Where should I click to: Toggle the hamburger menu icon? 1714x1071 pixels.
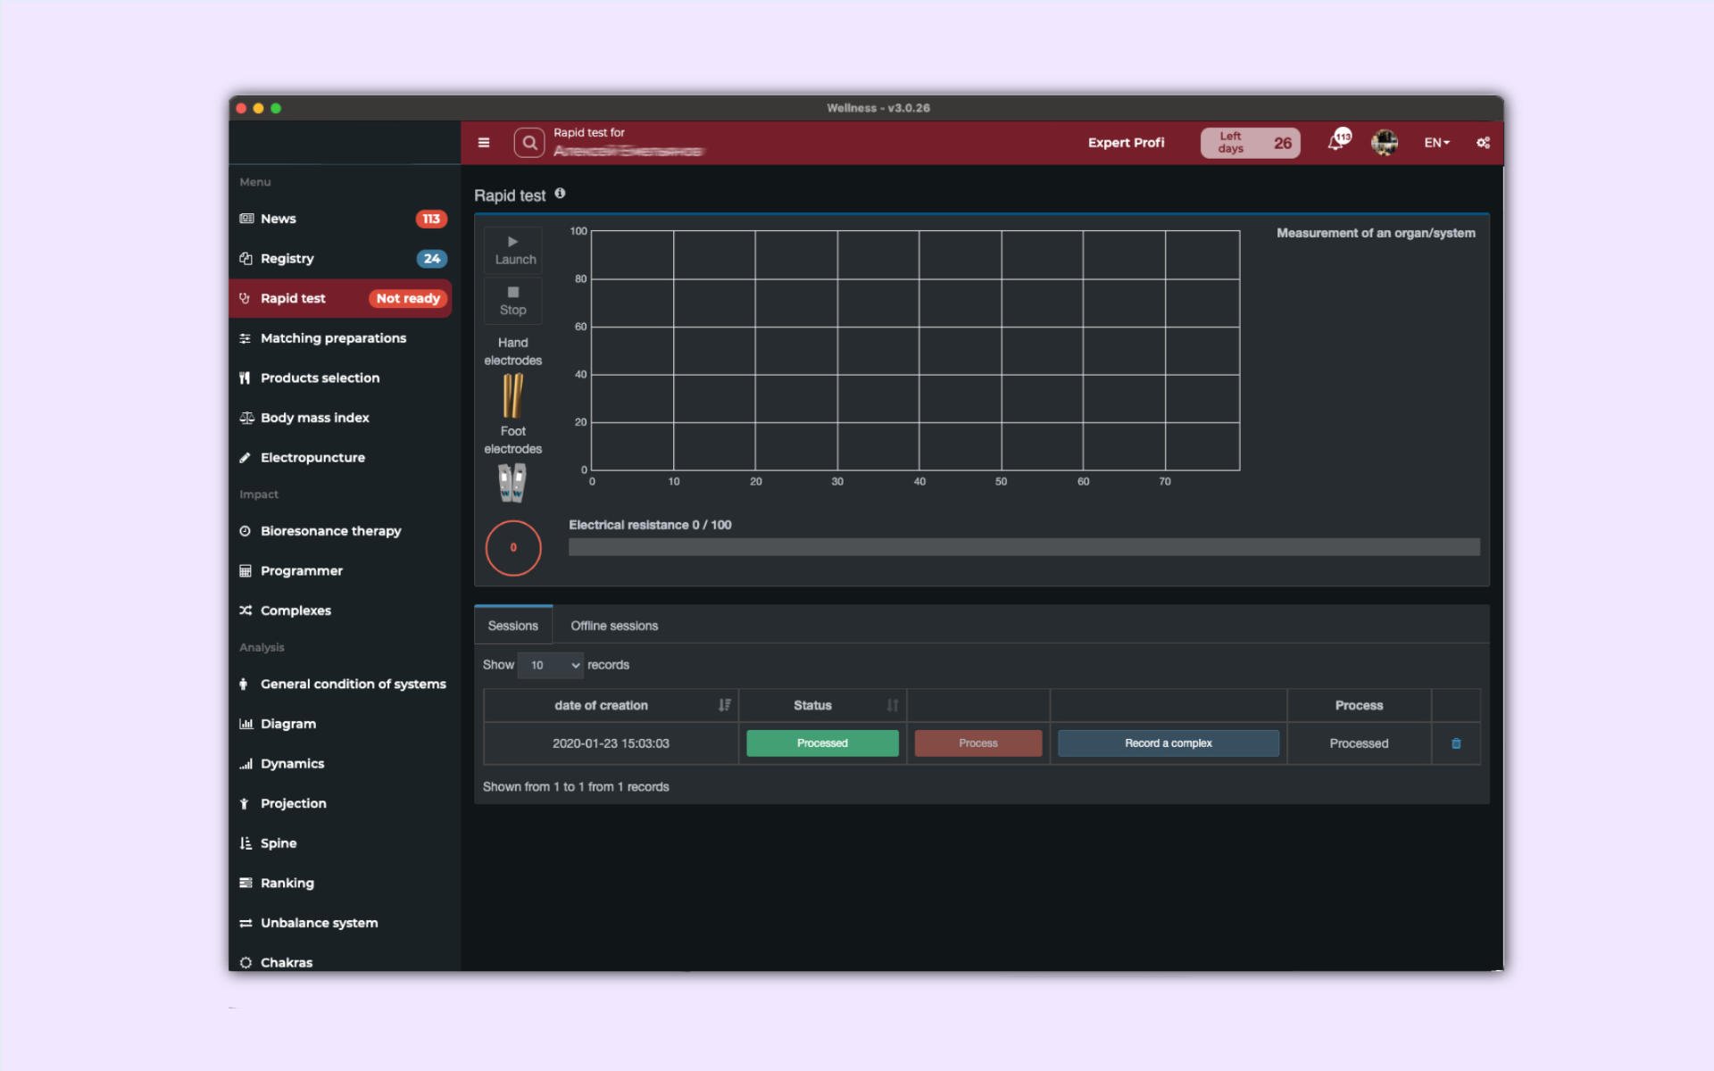tap(484, 143)
